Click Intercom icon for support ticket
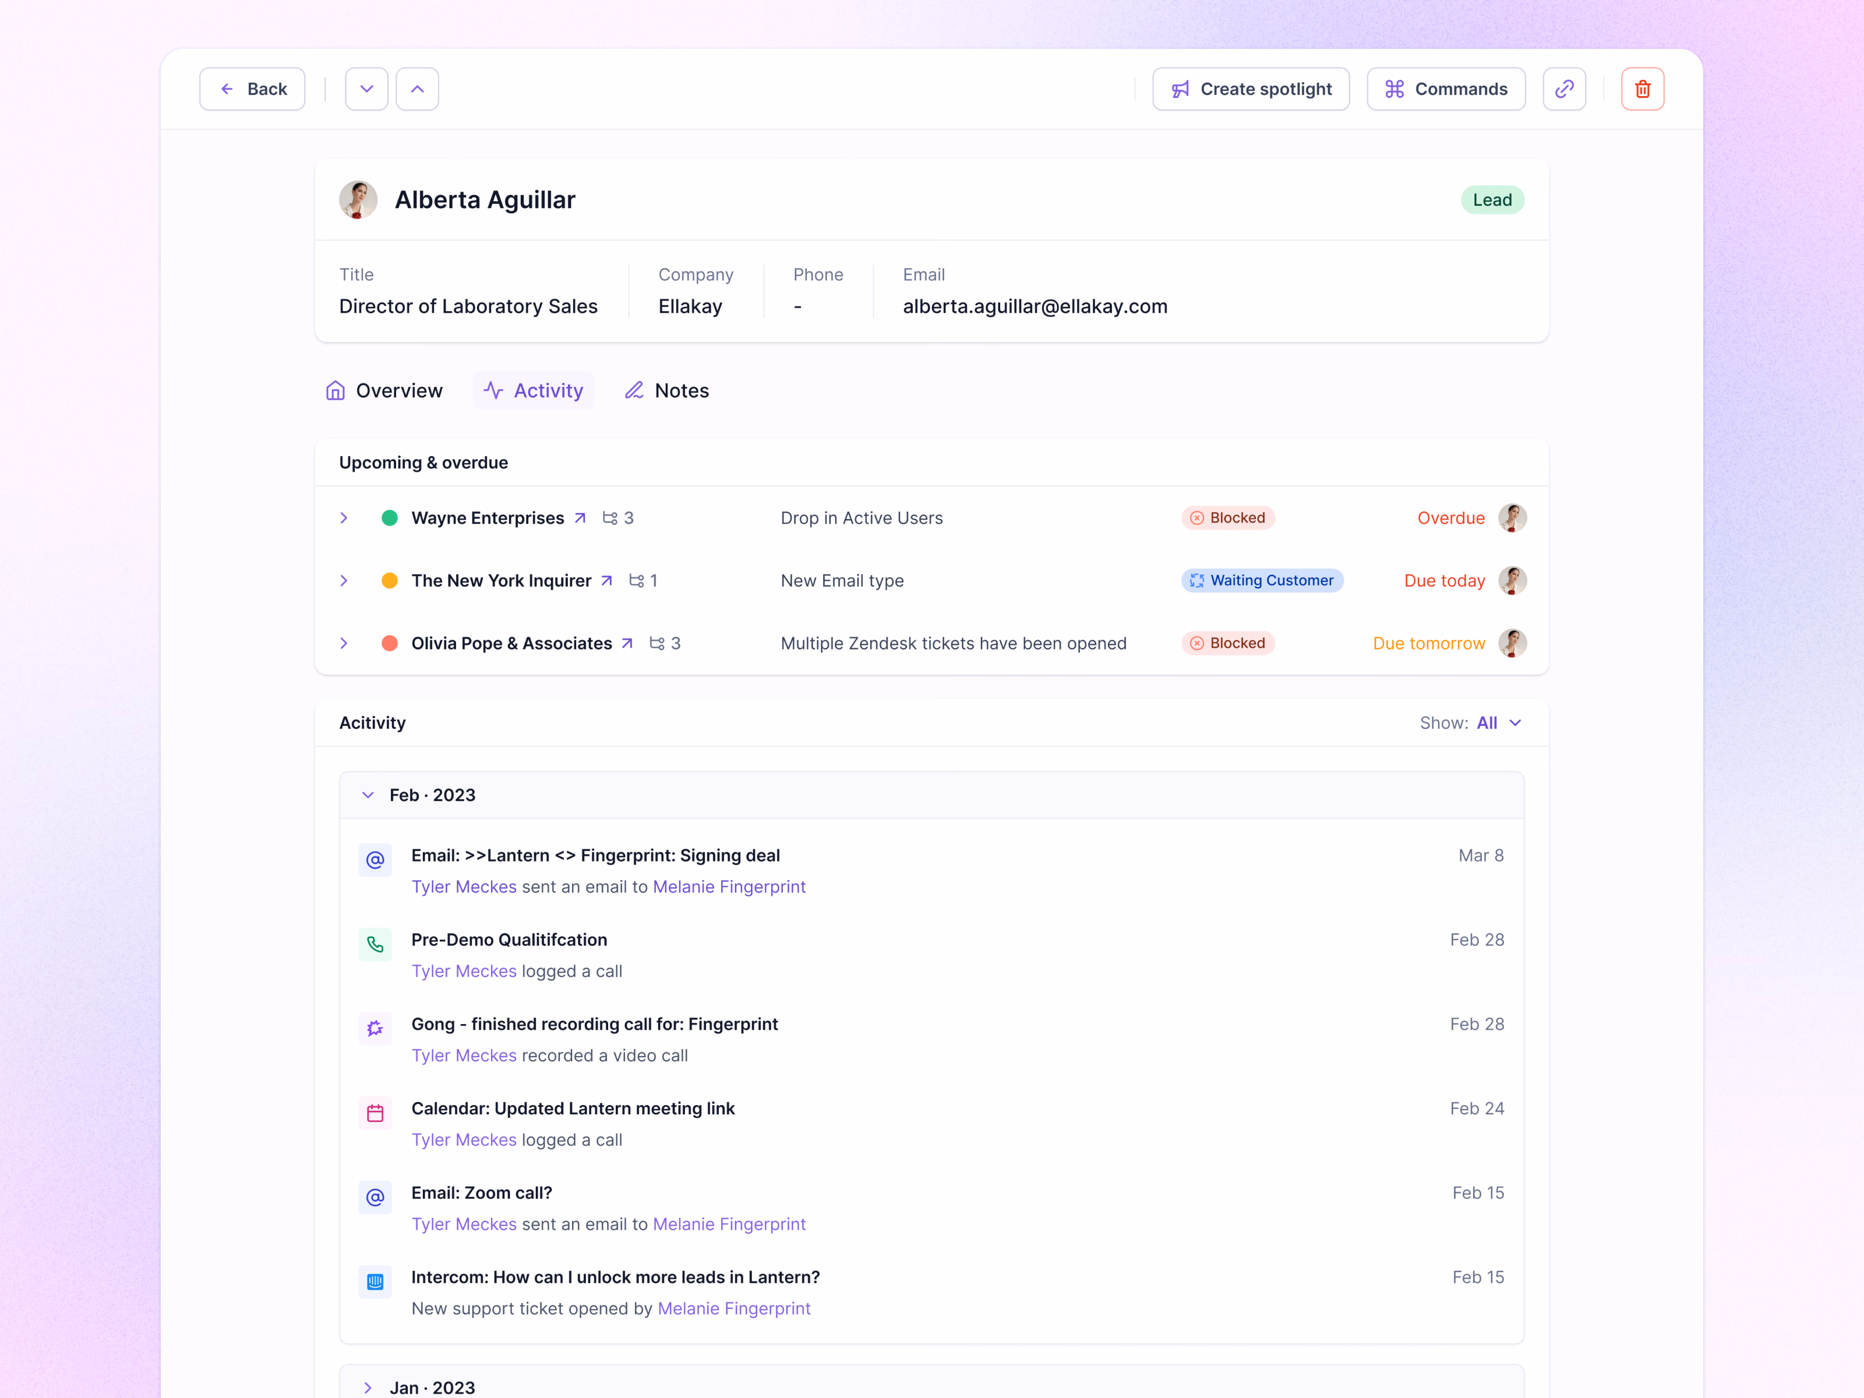The image size is (1864, 1398). tap(375, 1281)
